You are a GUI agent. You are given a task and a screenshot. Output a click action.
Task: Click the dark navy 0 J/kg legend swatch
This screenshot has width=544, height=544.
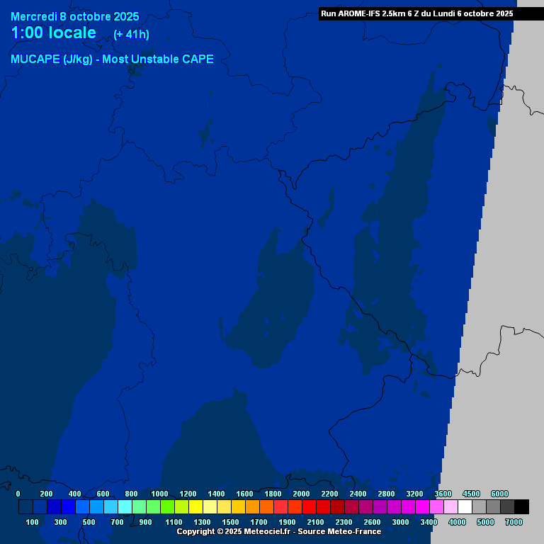click(x=25, y=506)
